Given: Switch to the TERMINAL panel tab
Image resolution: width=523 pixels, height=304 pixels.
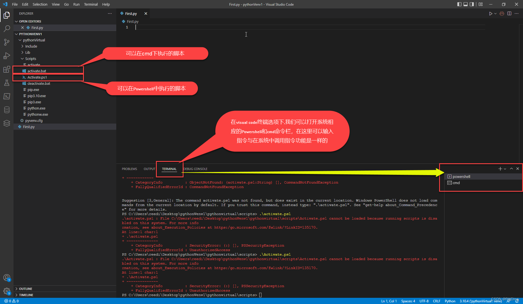Looking at the screenshot, I should [x=169, y=169].
